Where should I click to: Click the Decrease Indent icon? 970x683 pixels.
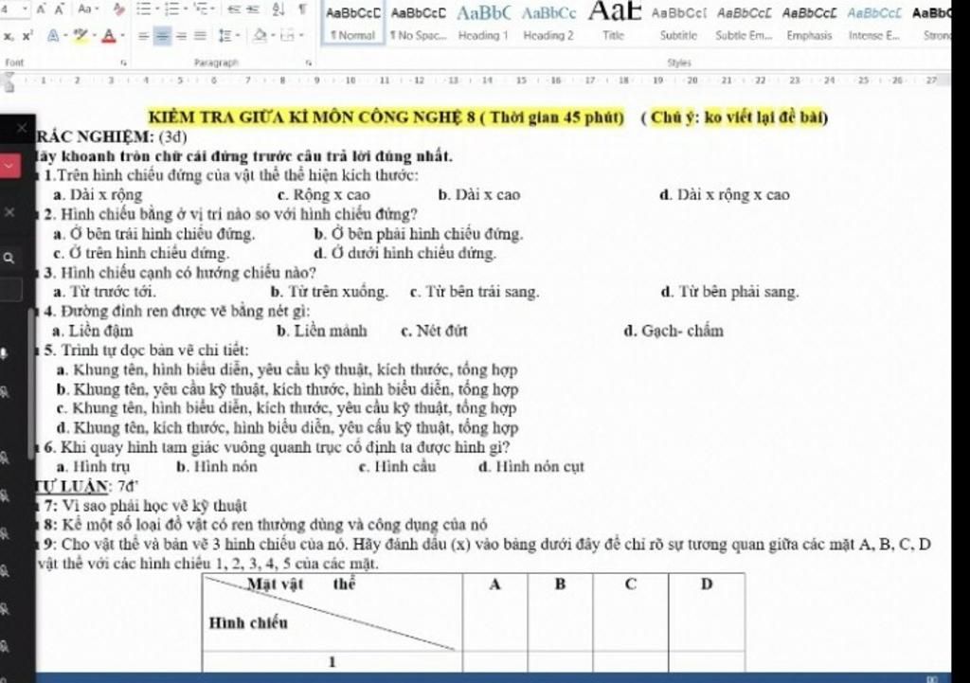[x=235, y=9]
